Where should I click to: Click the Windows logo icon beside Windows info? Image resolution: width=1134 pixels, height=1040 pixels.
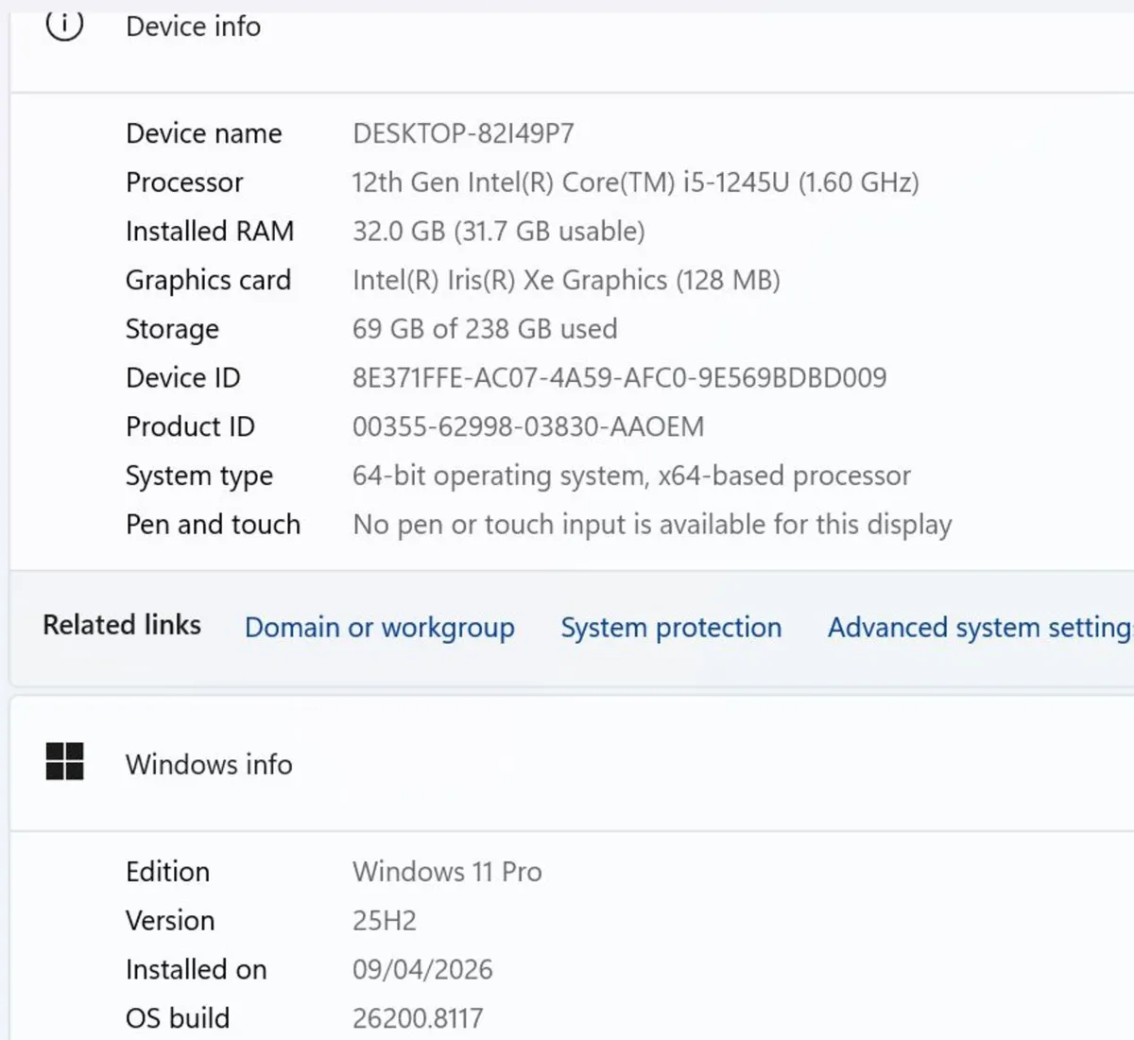64,761
